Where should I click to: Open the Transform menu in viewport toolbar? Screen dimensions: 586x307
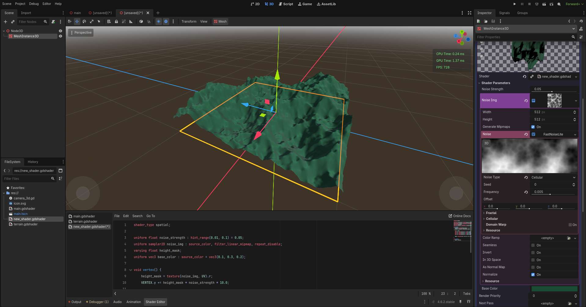coord(189,21)
